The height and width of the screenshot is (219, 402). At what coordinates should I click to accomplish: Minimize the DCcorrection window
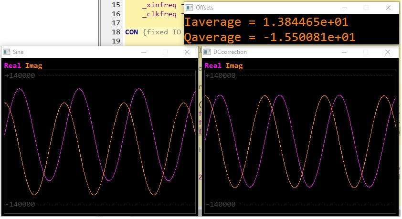(344, 52)
